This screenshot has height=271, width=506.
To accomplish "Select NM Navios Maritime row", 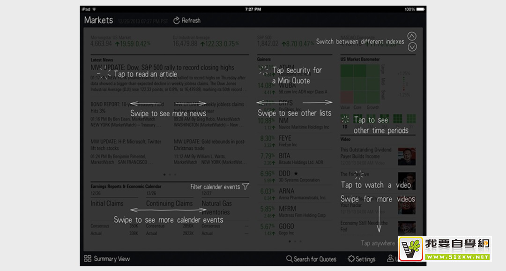I will (295, 124).
